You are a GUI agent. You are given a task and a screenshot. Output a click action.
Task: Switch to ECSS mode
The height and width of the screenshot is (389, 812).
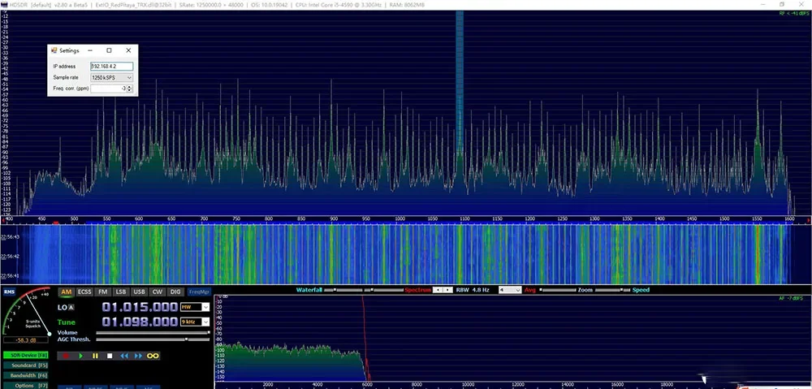84,292
